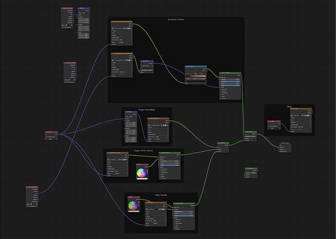This screenshot has height=239, width=336.
Task: Open Color Ramp interpolation dropdown showing Linear
Action: coord(203,74)
